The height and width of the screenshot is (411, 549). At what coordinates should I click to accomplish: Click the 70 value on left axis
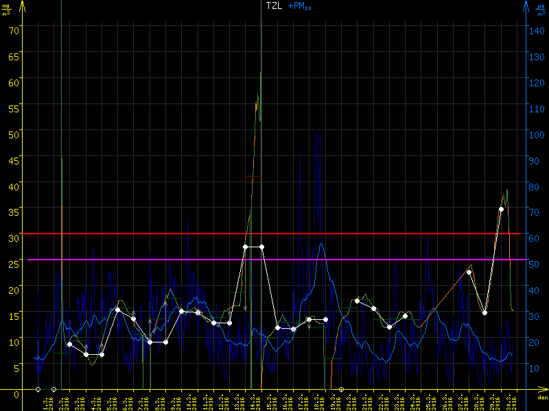[x=14, y=29]
